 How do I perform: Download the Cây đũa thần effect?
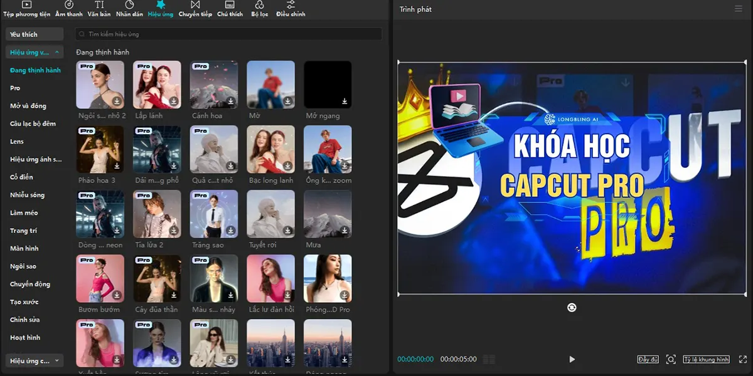click(x=174, y=295)
